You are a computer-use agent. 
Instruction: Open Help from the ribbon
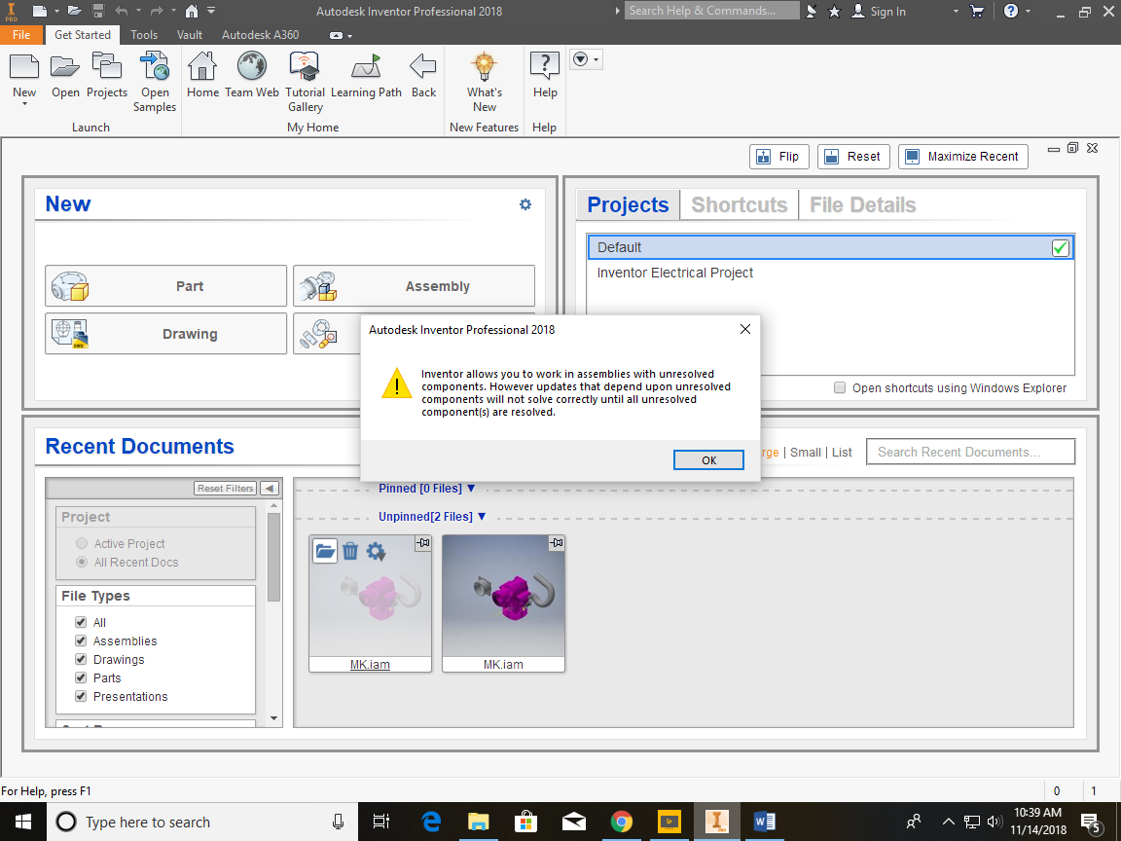click(x=545, y=76)
